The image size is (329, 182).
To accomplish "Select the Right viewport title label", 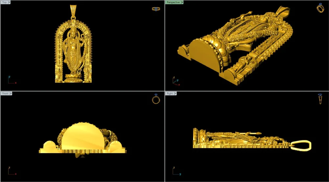I will point(170,93).
